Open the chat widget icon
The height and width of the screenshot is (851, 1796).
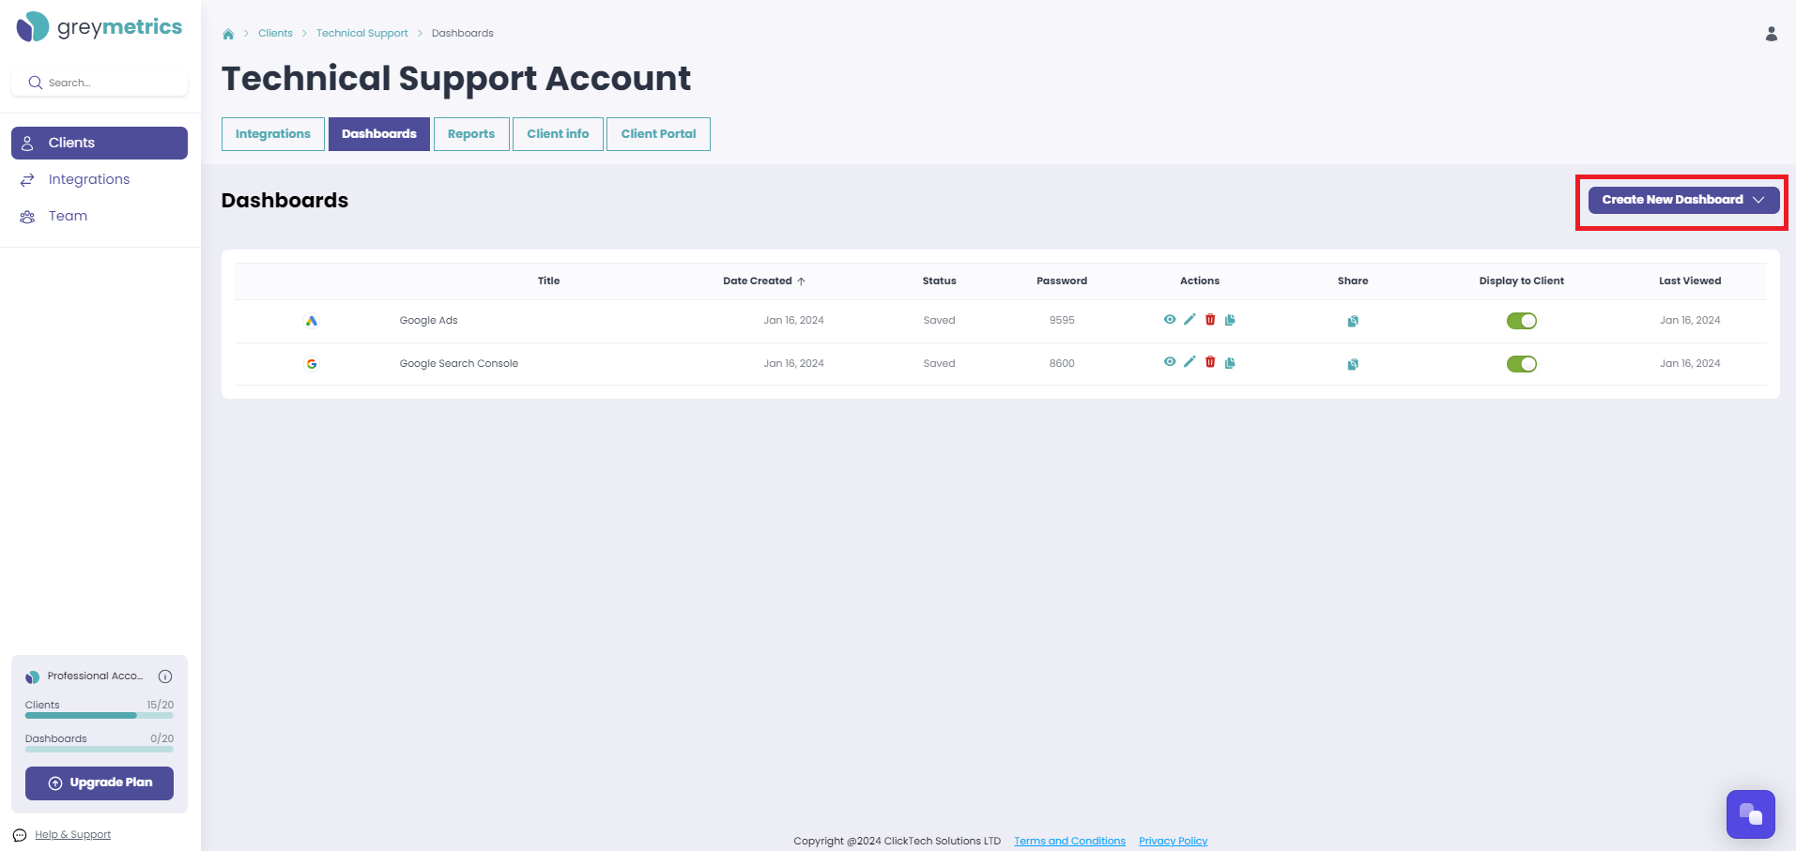1751,814
